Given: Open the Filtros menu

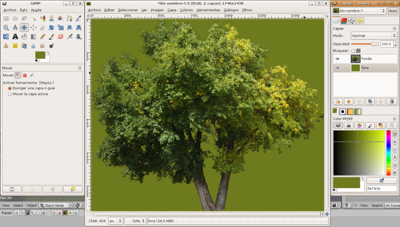Looking at the screenshot, I should point(247,10).
